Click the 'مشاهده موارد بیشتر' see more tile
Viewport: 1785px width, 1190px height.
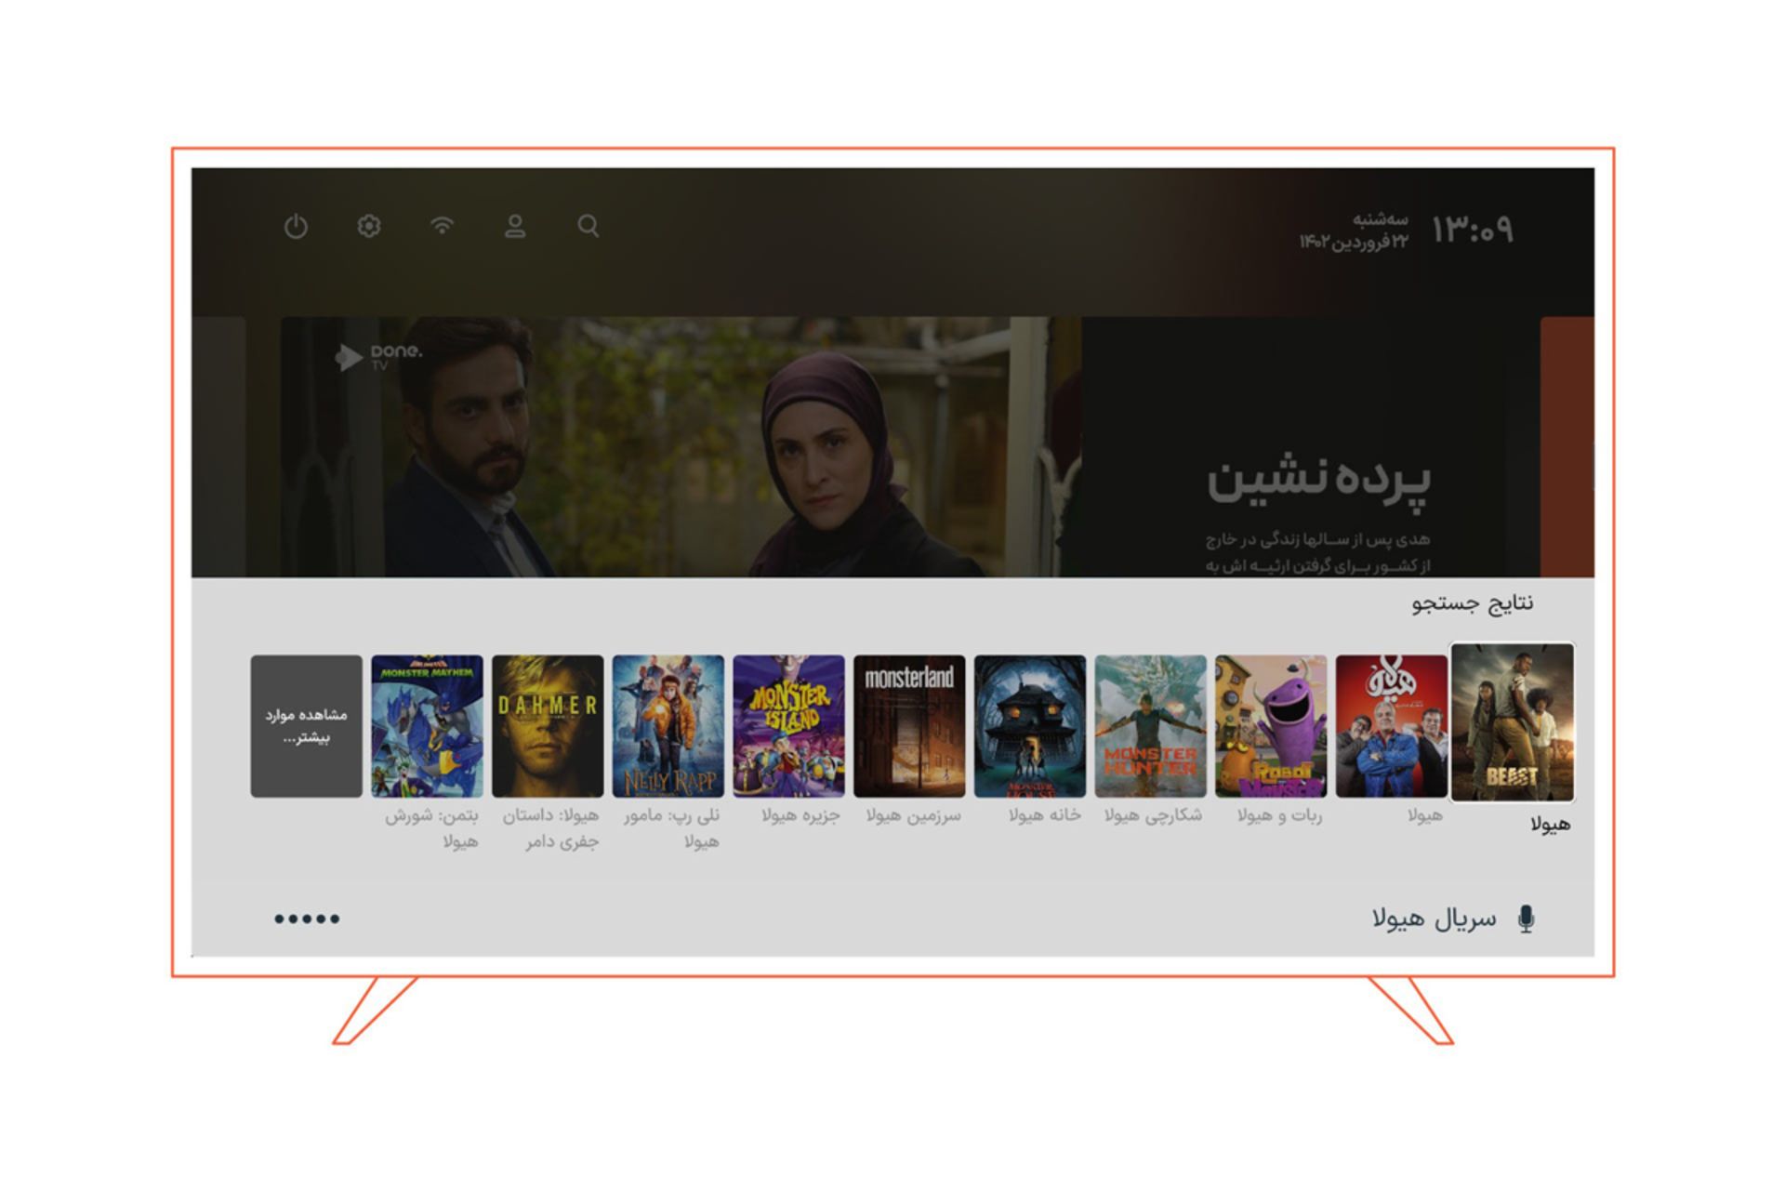tap(307, 726)
